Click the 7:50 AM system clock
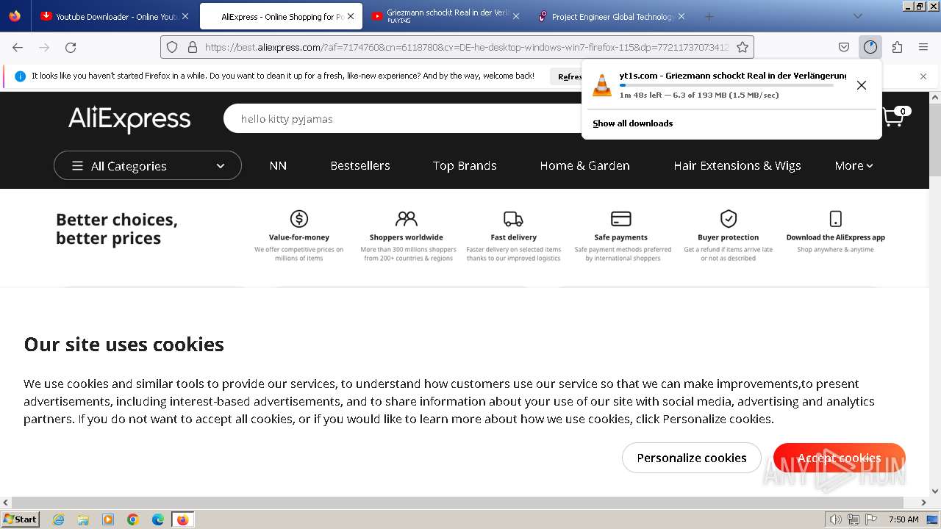 click(x=904, y=519)
